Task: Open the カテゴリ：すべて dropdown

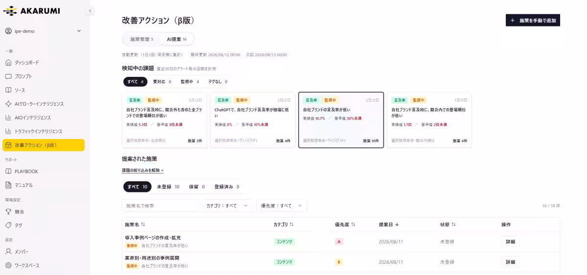Action: (x=227, y=206)
